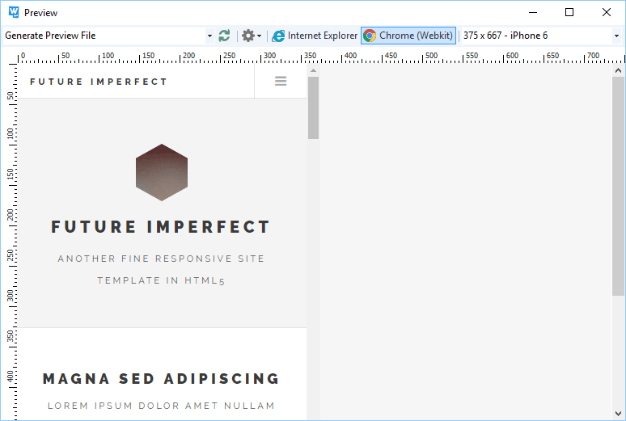This screenshot has width=626, height=421.
Task: Expand the Generate Preview File dropdown
Action: 209,36
